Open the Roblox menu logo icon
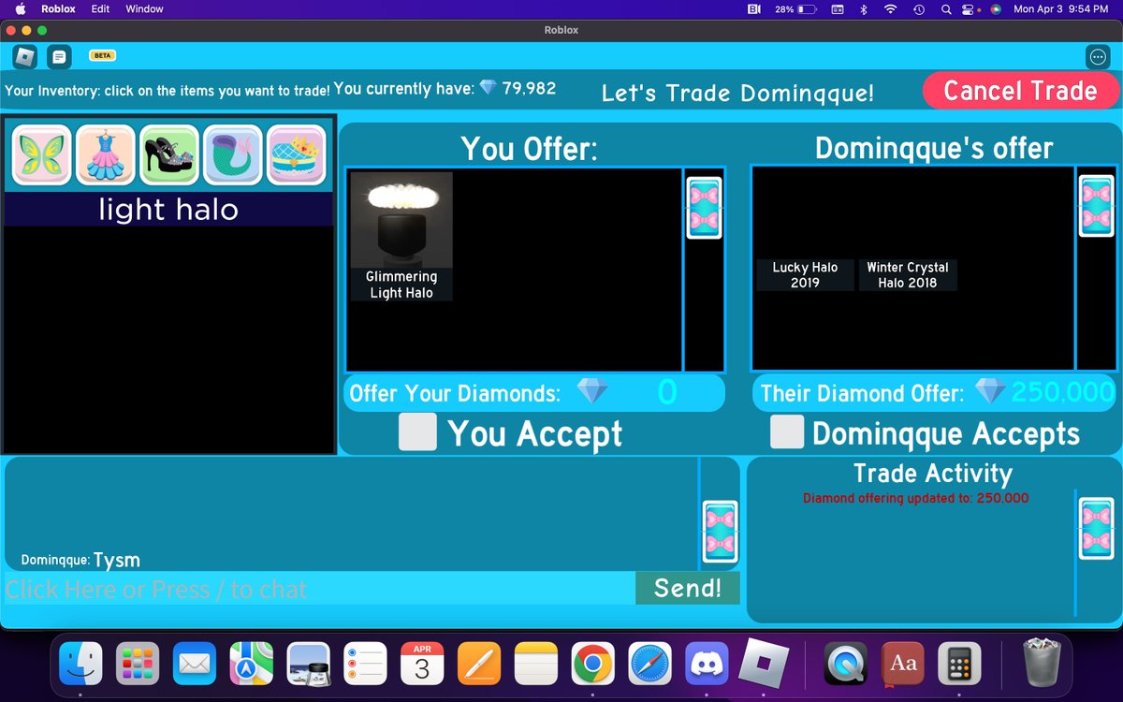The image size is (1123, 702). 24,57
